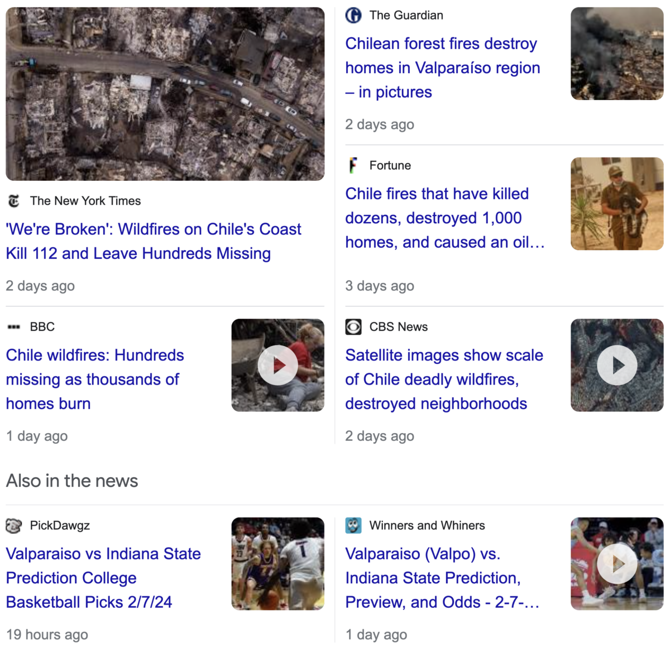Click the Fortune source name
The image size is (670, 648).
[x=390, y=165]
